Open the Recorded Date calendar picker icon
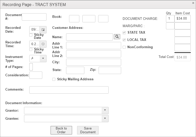 [x=43, y=30]
